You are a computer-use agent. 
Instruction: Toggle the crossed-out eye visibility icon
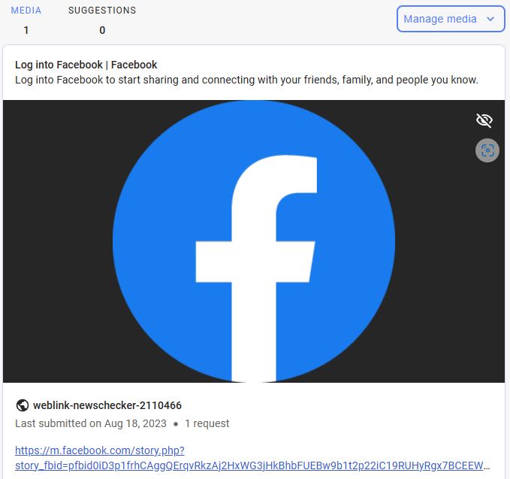[x=484, y=120]
